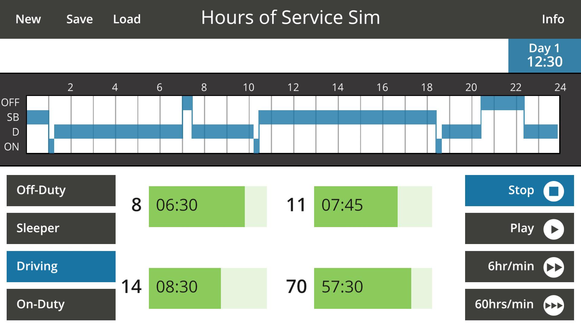
Task: Toggle playback by clicking Stop
Action: click(519, 190)
